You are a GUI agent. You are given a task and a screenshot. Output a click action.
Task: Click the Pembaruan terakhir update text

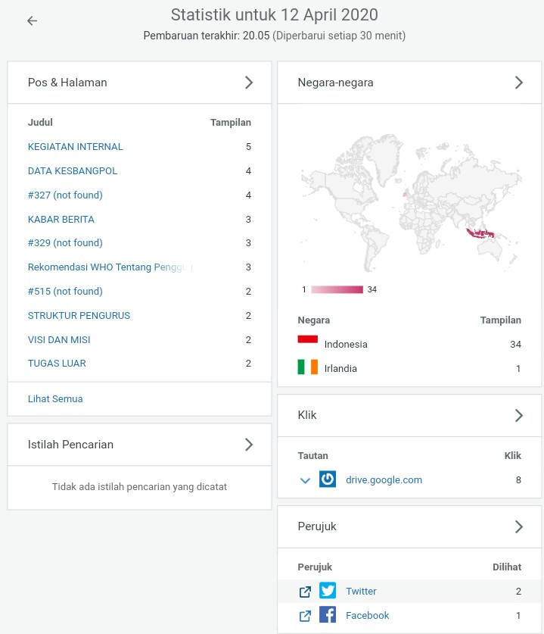coord(274,36)
